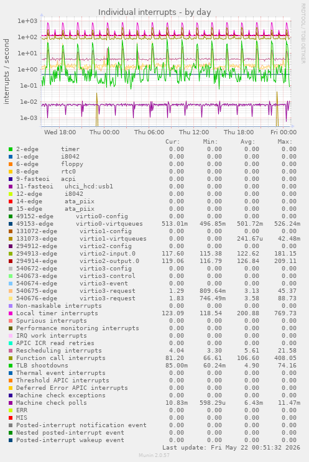This screenshot has width=309, height=462.
Task: Click the Wed 18:00 x-axis label
Action: point(60,132)
